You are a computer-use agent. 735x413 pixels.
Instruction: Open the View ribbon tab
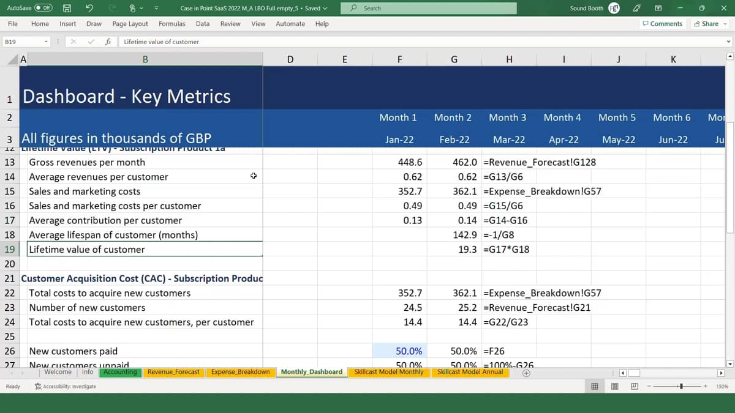[258, 24]
